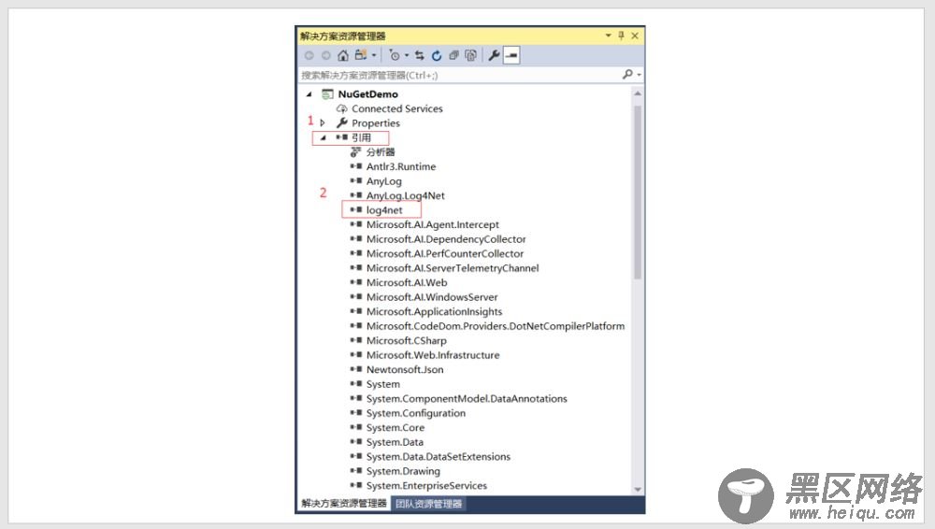Image resolution: width=935 pixels, height=529 pixels.
Task: Select Microsoft.CodeDom.Providers.DotNetCompilerPlatform reference
Action: point(496,326)
